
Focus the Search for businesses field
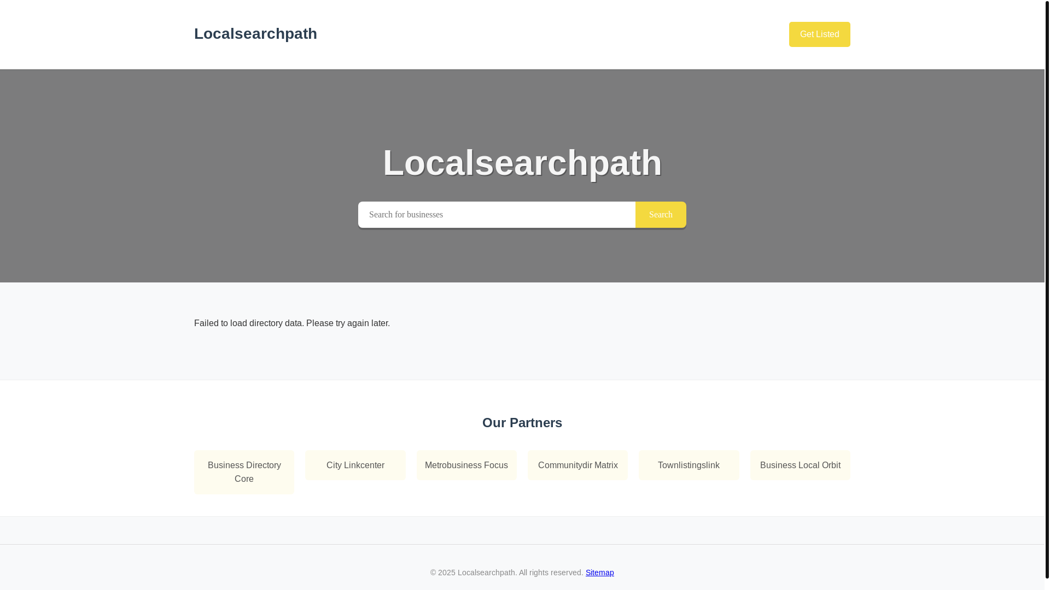pos(497,215)
